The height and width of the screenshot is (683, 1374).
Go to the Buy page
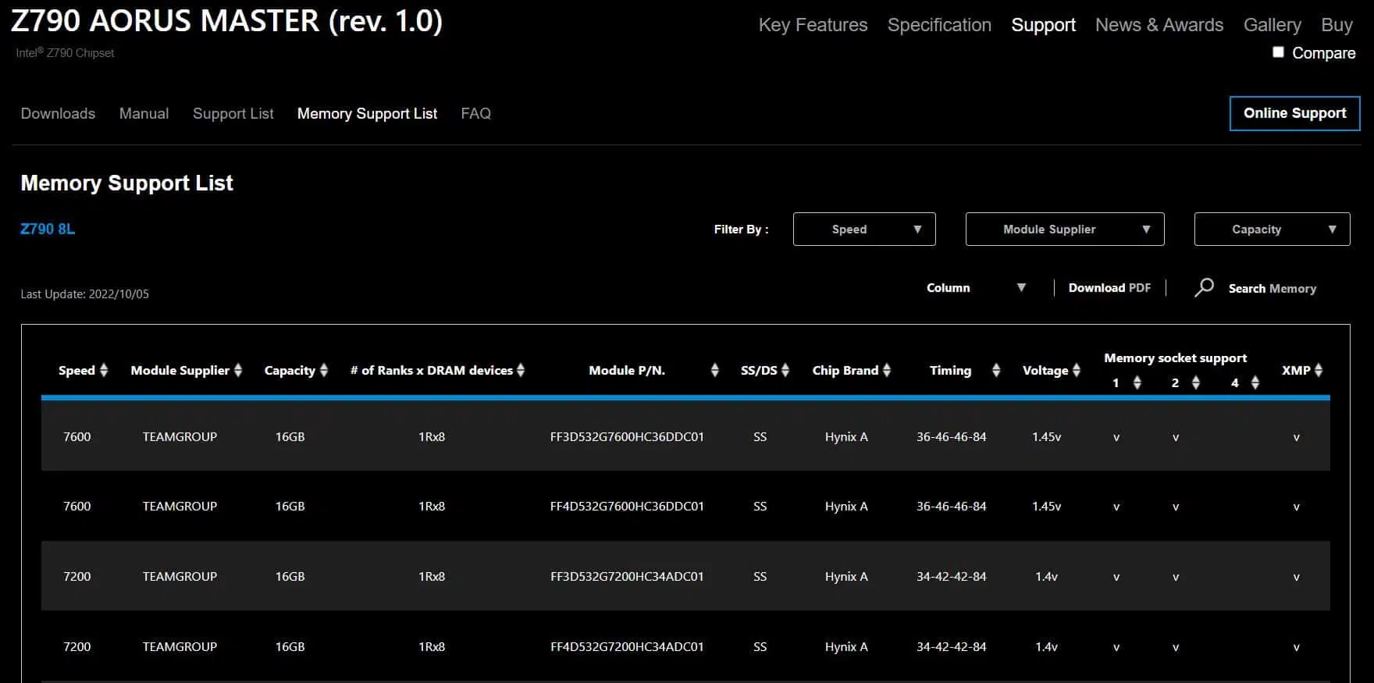click(1337, 25)
